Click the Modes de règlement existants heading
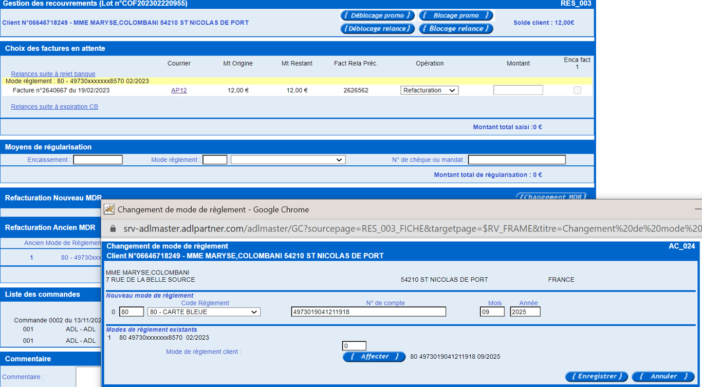702x387 pixels. point(152,330)
